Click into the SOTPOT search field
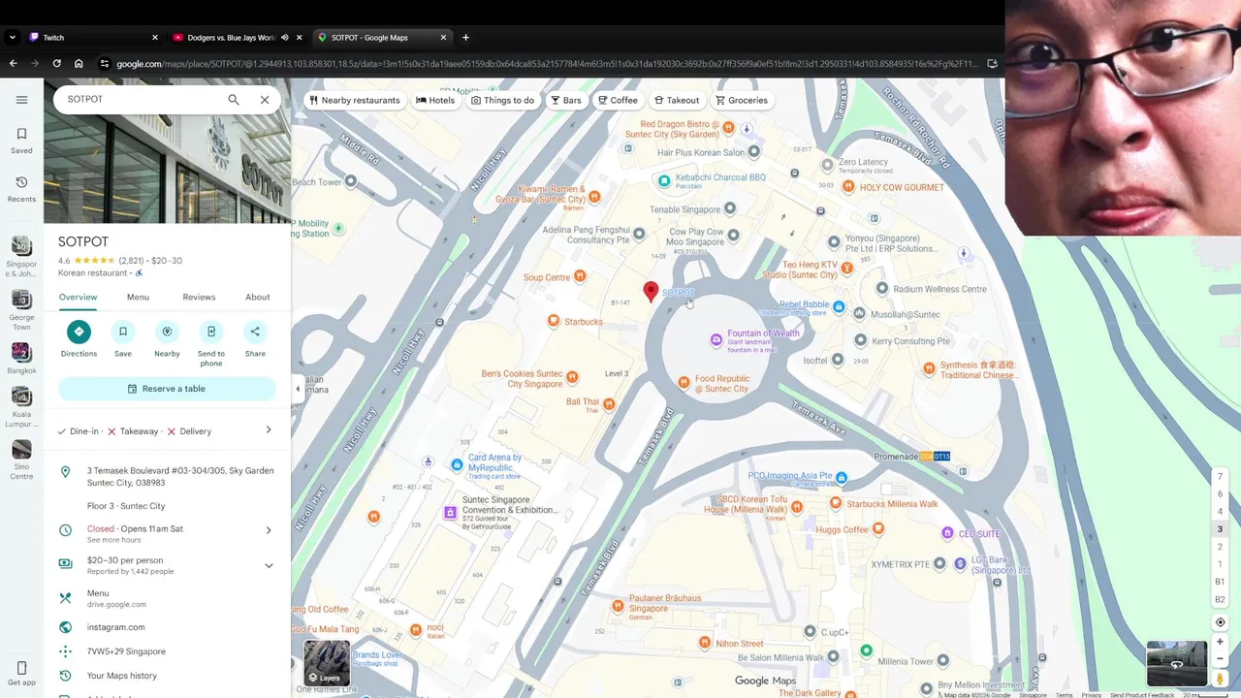This screenshot has height=698, width=1241. coord(141,100)
